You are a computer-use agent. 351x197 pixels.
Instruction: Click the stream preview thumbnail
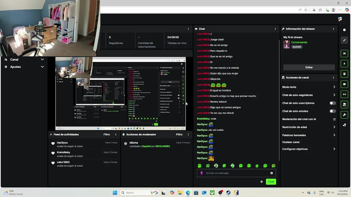point(121,94)
